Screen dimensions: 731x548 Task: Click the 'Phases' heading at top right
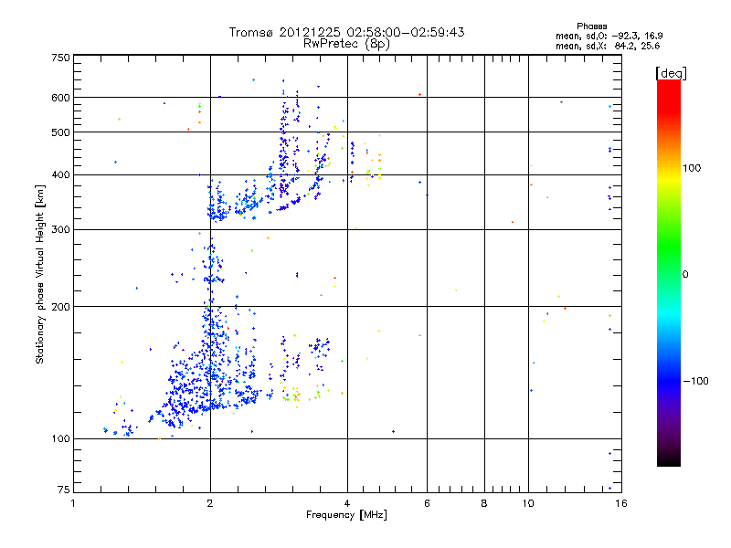(x=591, y=26)
